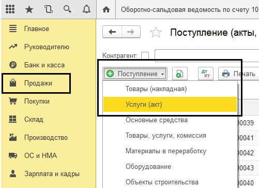
Task: Select Товары, услуги, комиссия menu item
Action: (170, 136)
